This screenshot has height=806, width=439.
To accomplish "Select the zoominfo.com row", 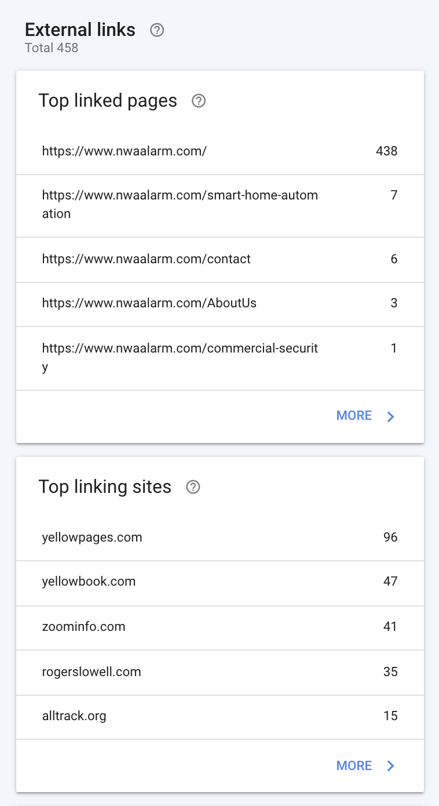I will point(84,626).
